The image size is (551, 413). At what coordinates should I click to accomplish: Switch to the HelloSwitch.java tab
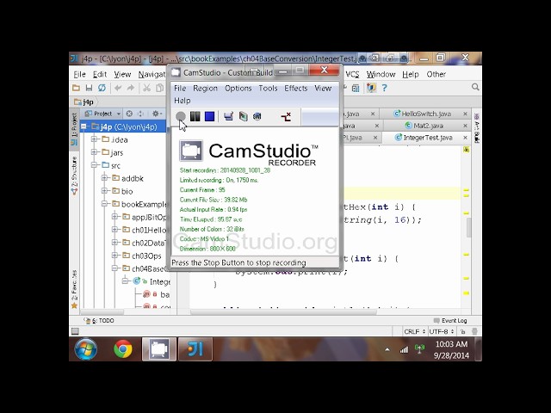[426, 114]
